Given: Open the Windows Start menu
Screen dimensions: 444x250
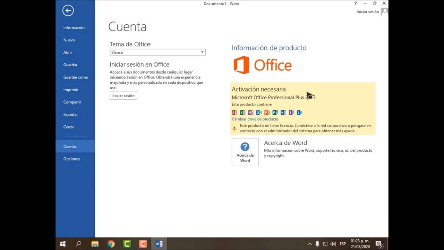Looking at the screenshot, I should point(63,244).
